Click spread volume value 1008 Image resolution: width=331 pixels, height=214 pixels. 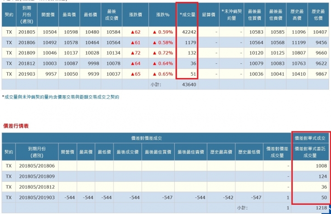pyautogui.click(x=321, y=166)
